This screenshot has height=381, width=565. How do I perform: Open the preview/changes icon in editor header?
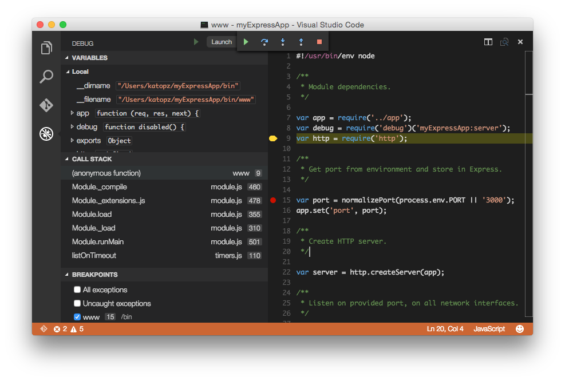[504, 42]
